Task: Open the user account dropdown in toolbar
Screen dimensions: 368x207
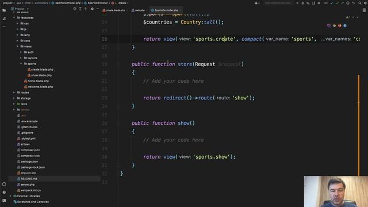Action: 257,3
